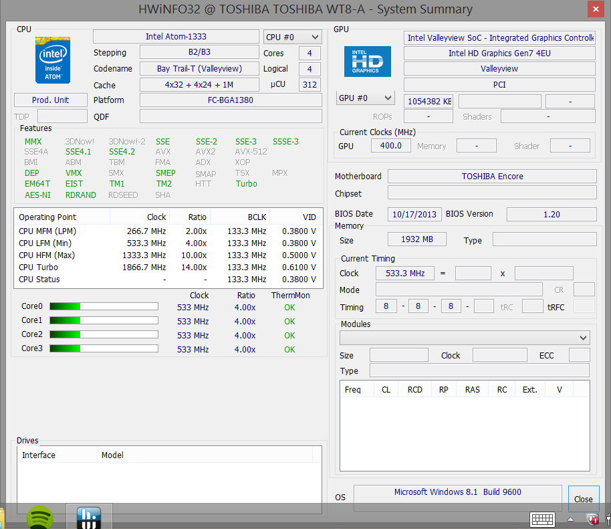Click the OS field Microsoft Windows 8.1
This screenshot has height=529, width=611.
(x=458, y=498)
